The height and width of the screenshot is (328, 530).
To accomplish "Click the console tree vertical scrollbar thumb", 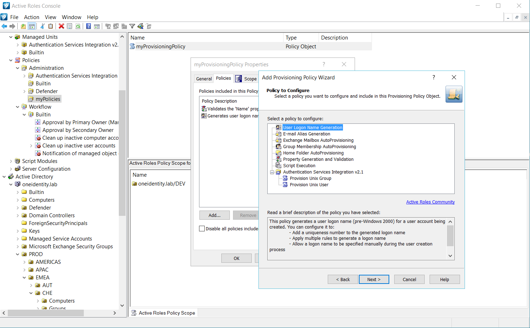I will 122,153.
